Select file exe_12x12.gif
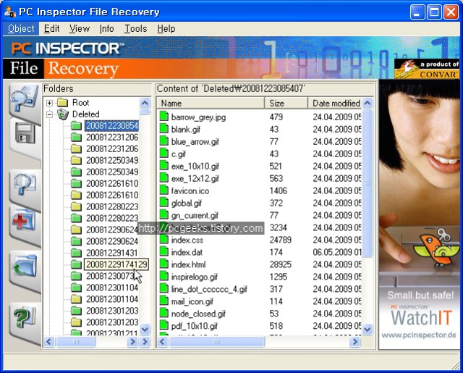The height and width of the screenshot is (373, 463). [195, 178]
